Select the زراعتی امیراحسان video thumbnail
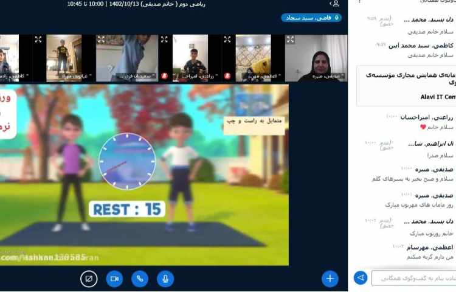Viewport: 456px width, 292px height. 190,58
